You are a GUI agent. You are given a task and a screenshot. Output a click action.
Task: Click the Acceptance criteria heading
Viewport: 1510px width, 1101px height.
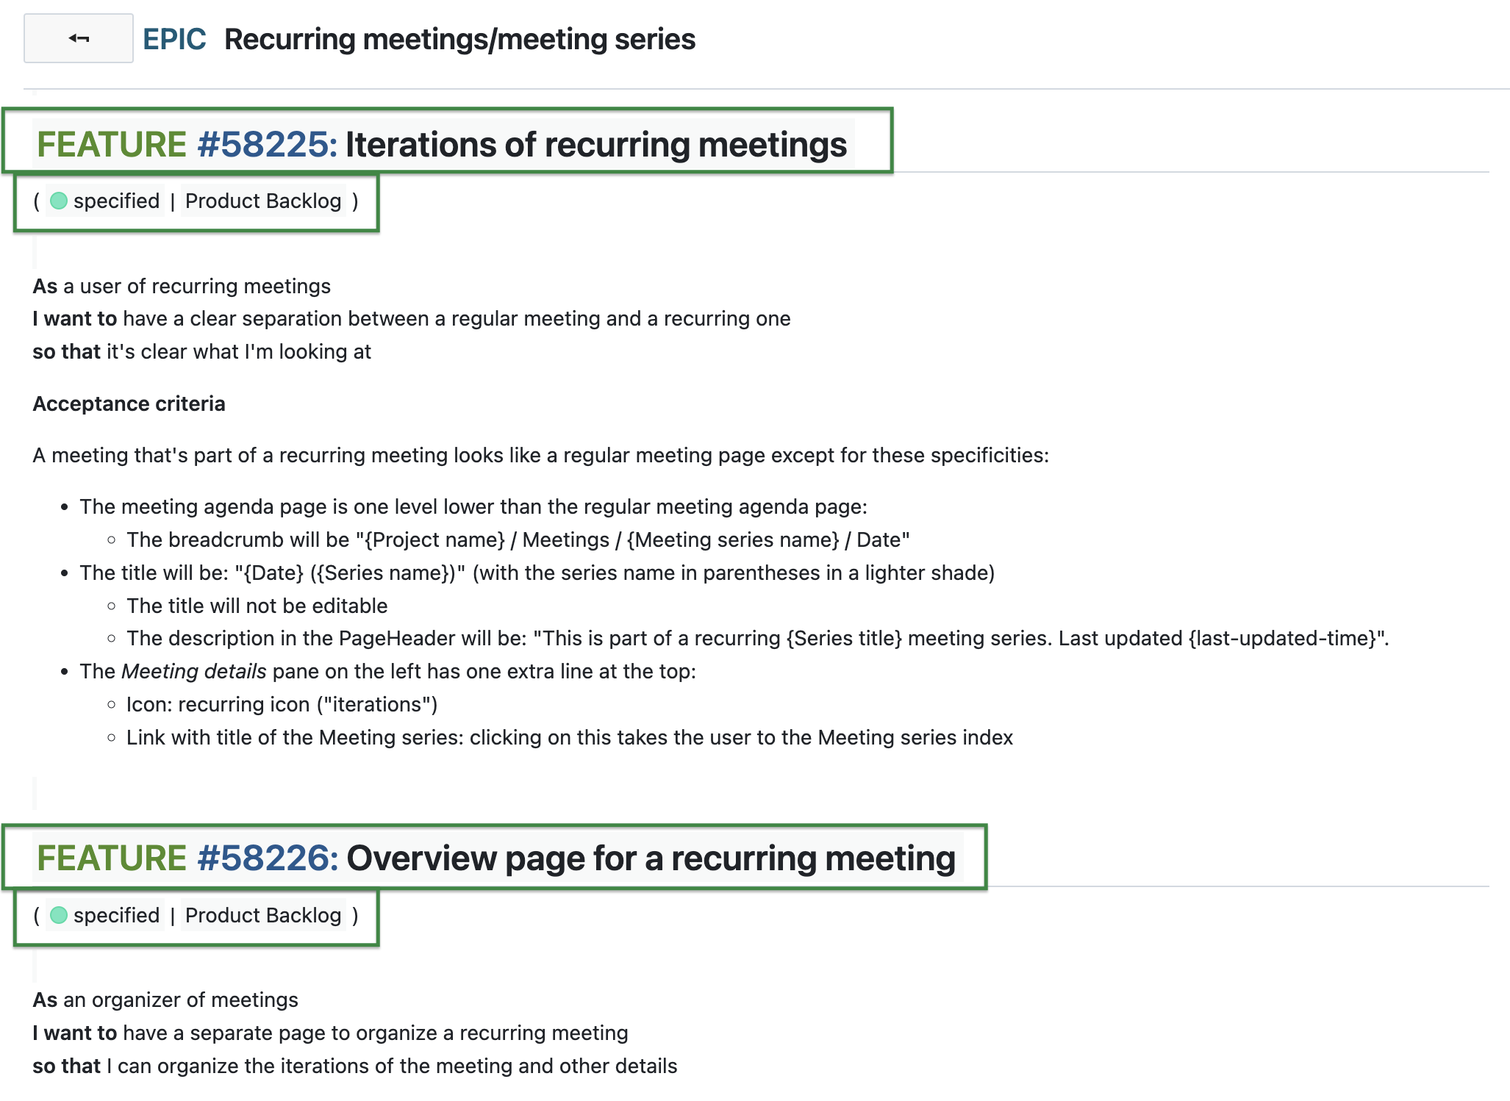129,403
